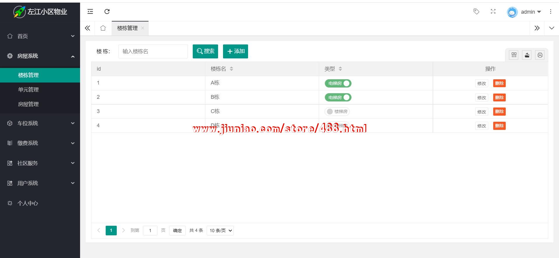Open 个人中心 in the sidebar
This screenshot has width=559, height=258.
[40, 203]
